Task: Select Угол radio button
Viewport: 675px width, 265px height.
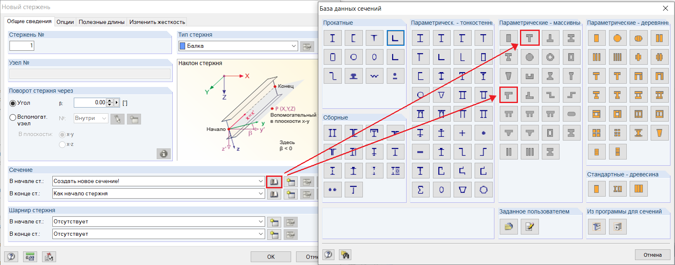Action: coord(13,103)
